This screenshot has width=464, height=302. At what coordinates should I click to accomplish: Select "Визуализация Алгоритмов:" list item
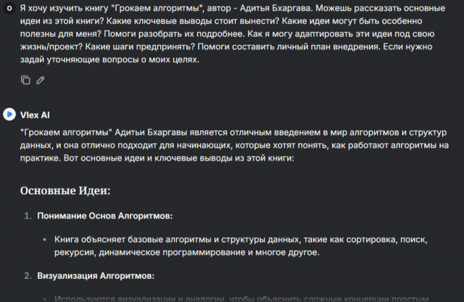coord(96,276)
